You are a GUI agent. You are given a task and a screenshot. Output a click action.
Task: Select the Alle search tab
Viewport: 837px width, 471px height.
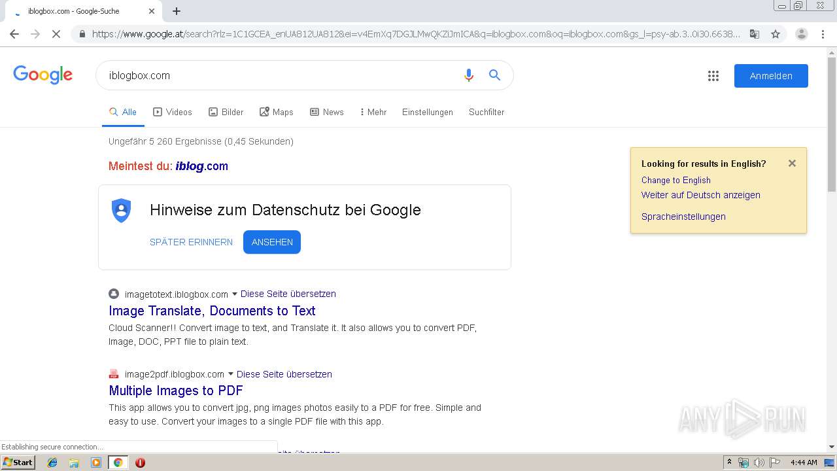point(123,112)
